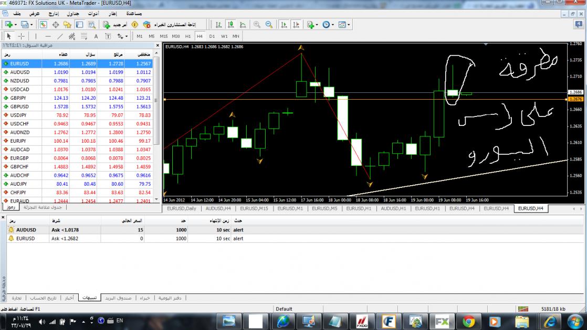Toggle the Navigator star-folder icon
Image resolution: width=587 pixels, height=330 pixels.
[67, 25]
